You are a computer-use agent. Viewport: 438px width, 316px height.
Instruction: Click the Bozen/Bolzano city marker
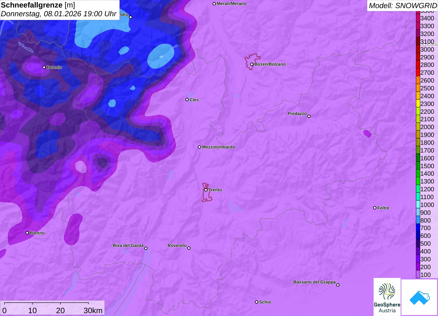coord(252,64)
